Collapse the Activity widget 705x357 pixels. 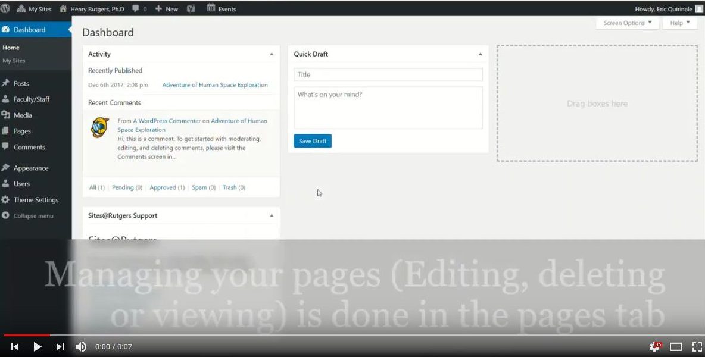[x=272, y=54]
